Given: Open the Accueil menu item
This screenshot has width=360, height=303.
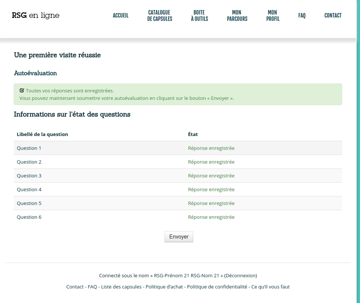Looking at the screenshot, I should coord(121,15).
